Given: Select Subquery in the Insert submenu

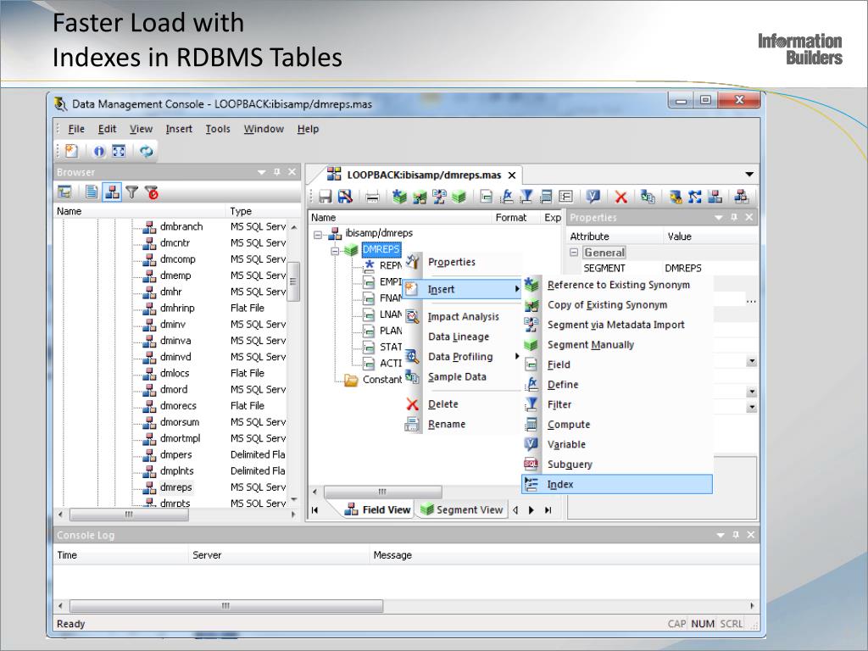Looking at the screenshot, I should coord(617,465).
